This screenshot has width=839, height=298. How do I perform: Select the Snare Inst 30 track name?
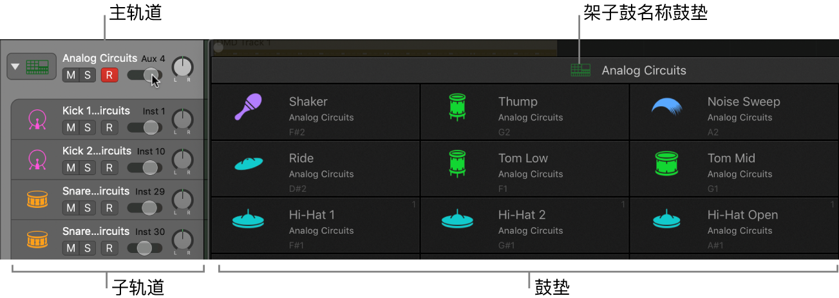coord(96,231)
